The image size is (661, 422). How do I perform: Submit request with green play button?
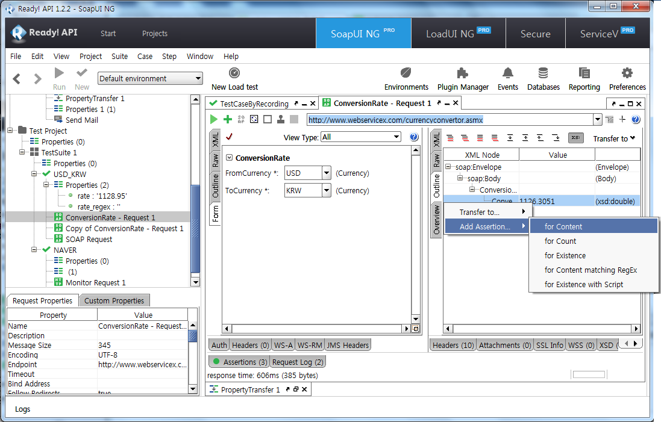pyautogui.click(x=214, y=120)
